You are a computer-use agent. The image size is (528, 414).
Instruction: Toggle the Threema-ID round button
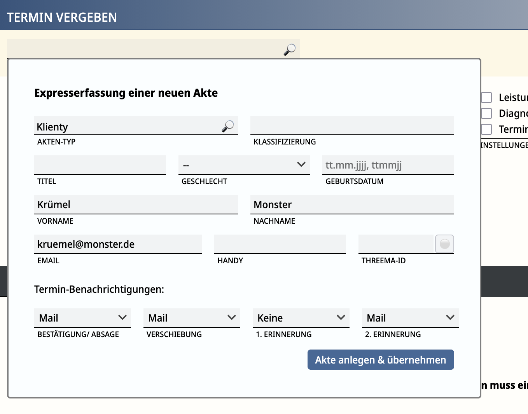pyautogui.click(x=444, y=244)
